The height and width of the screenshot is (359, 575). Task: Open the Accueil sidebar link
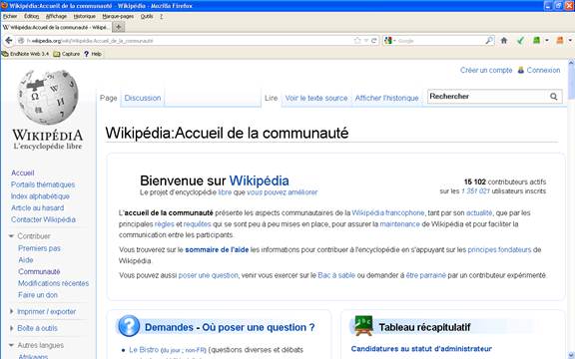[x=22, y=173]
